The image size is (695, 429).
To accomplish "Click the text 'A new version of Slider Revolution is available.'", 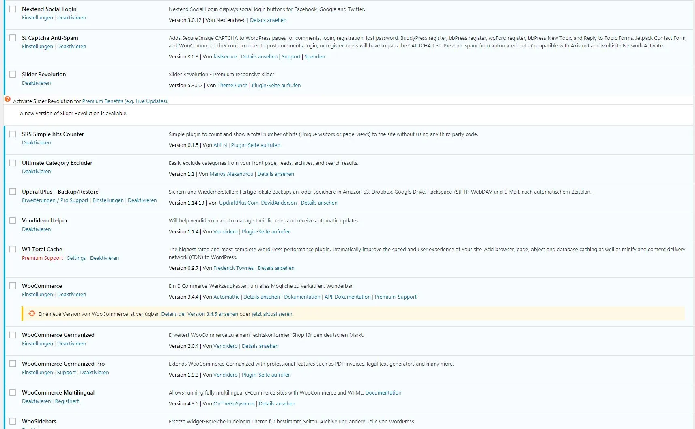I will (73, 114).
